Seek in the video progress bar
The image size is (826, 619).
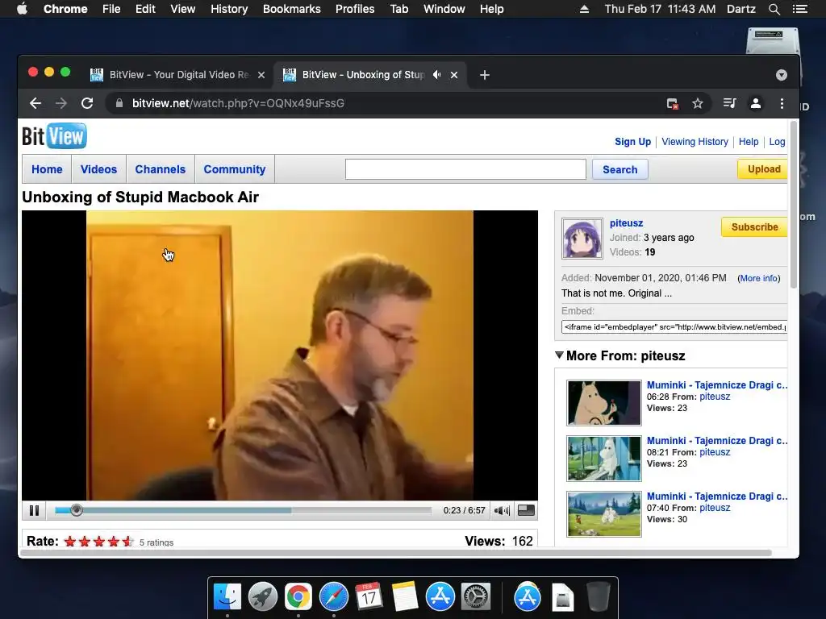point(244,510)
